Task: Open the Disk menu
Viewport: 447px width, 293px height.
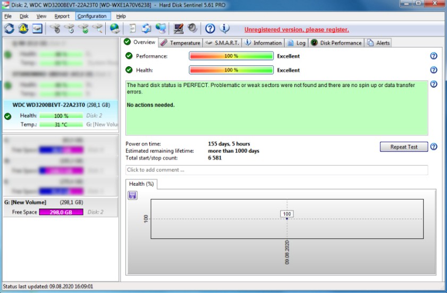Action: [x=24, y=16]
